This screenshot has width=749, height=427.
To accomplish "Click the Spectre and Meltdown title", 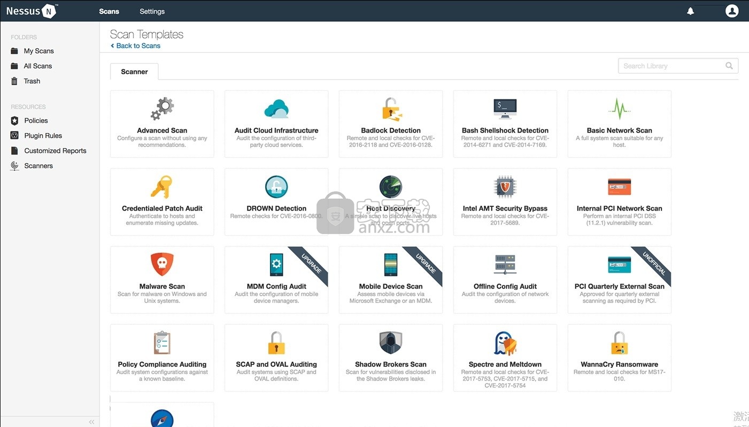I will (505, 364).
